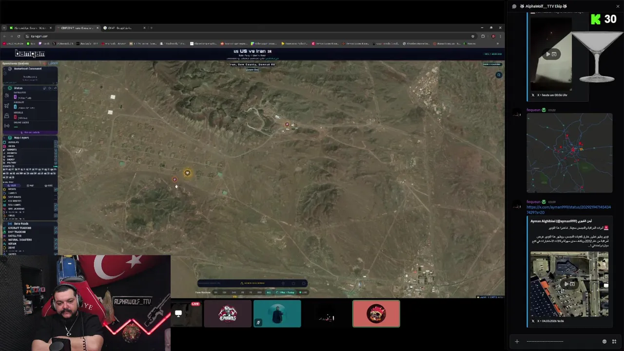Open Chrome tab search dropdown
The width and height of the screenshot is (624, 351).
coord(4,28)
